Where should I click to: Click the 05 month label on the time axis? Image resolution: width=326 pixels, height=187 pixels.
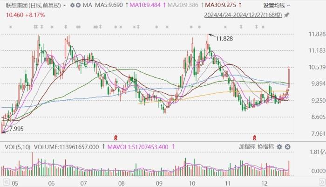[x=15, y=183]
